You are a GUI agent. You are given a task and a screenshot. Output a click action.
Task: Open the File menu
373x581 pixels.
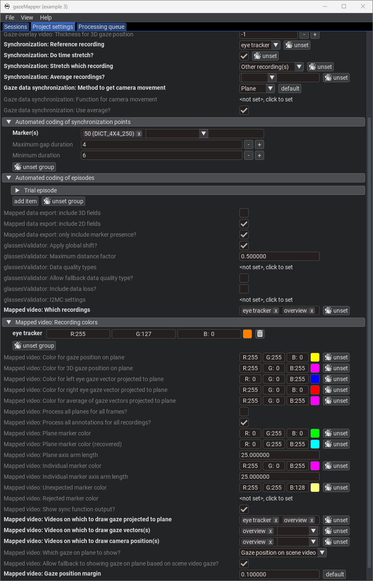point(10,18)
